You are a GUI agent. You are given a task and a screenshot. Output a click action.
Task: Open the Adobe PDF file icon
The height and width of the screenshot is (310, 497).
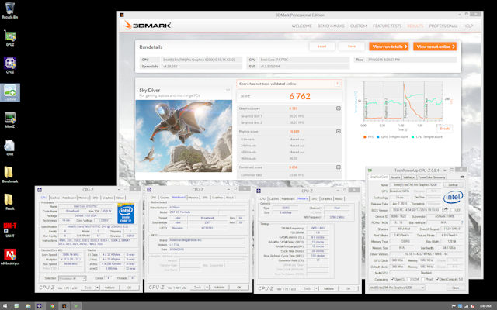[10, 257]
